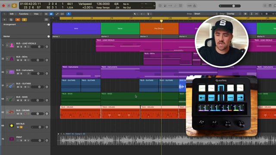This screenshot has height=155, width=276.
Task: Expand BUS - DRUMS track stack
Action: [x=7, y=112]
